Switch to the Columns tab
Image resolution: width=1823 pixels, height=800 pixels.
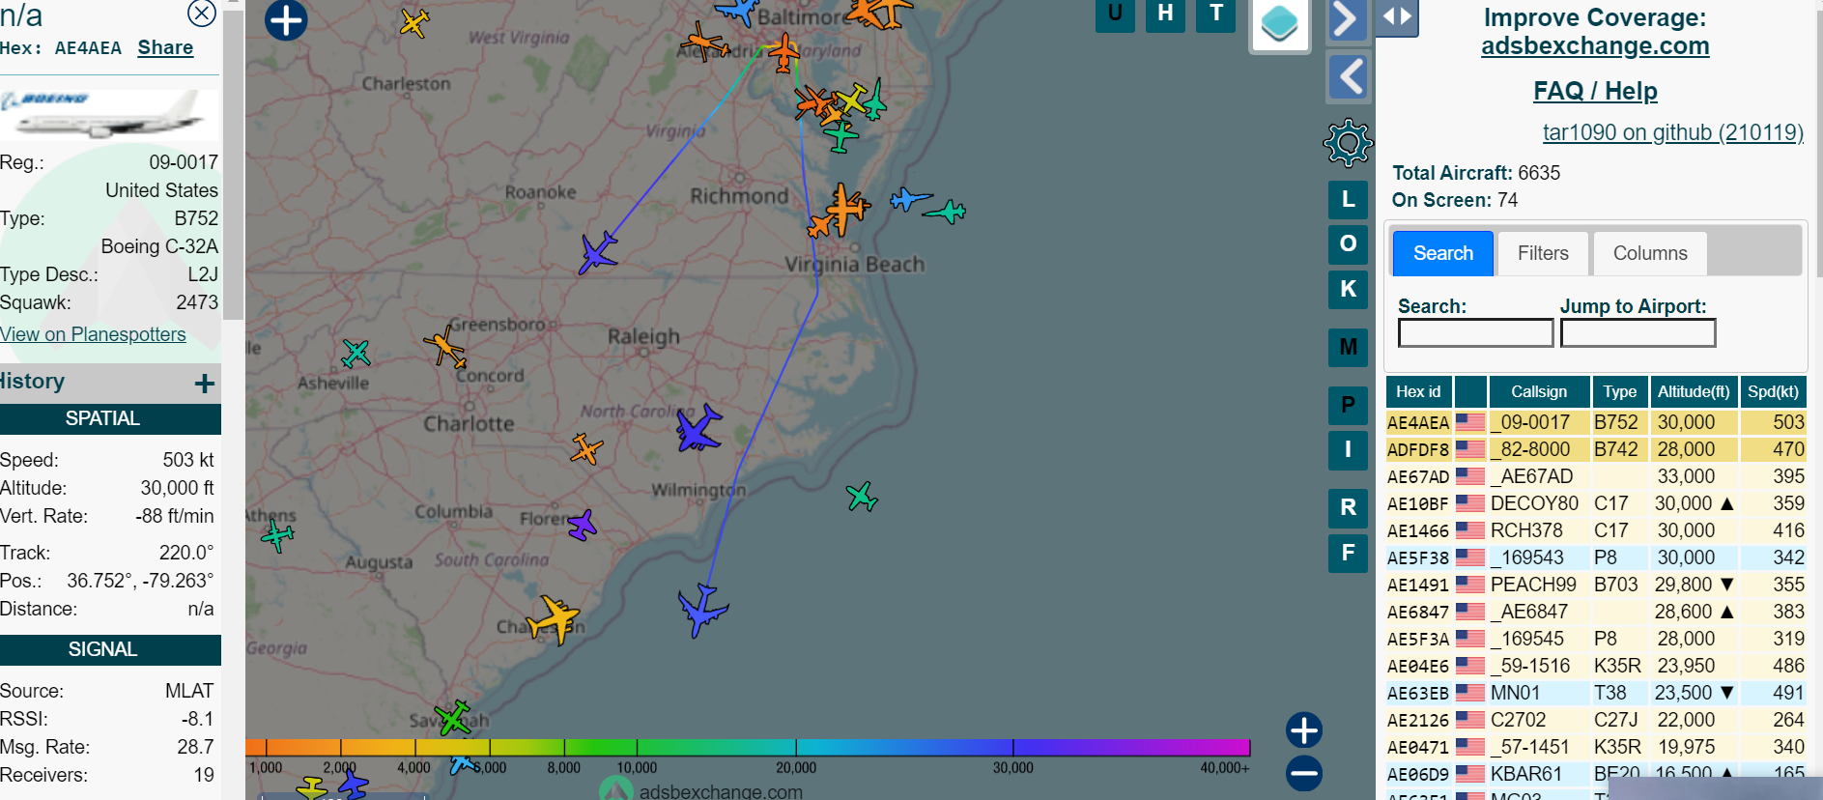point(1650,253)
